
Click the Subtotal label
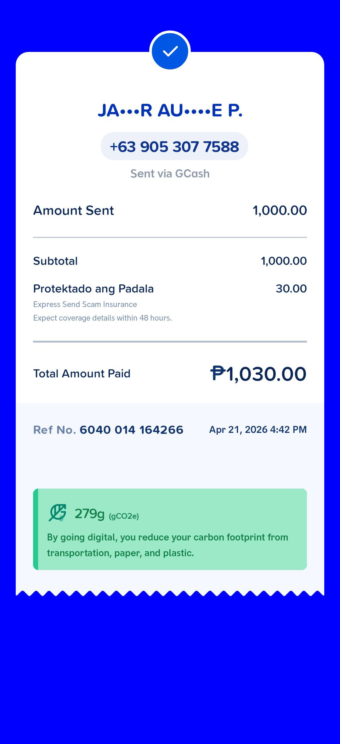coord(55,261)
